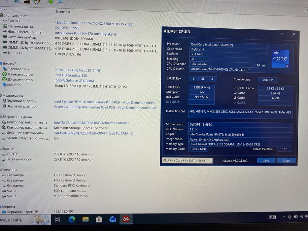Select the Core Voltage 0.862 V value
This screenshot has width=308, height=231.
(268, 80)
